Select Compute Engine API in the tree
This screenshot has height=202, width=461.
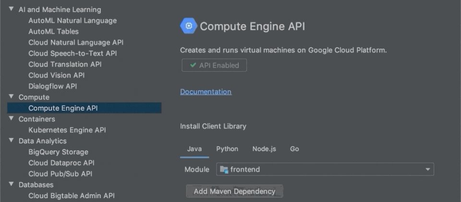tap(85, 108)
